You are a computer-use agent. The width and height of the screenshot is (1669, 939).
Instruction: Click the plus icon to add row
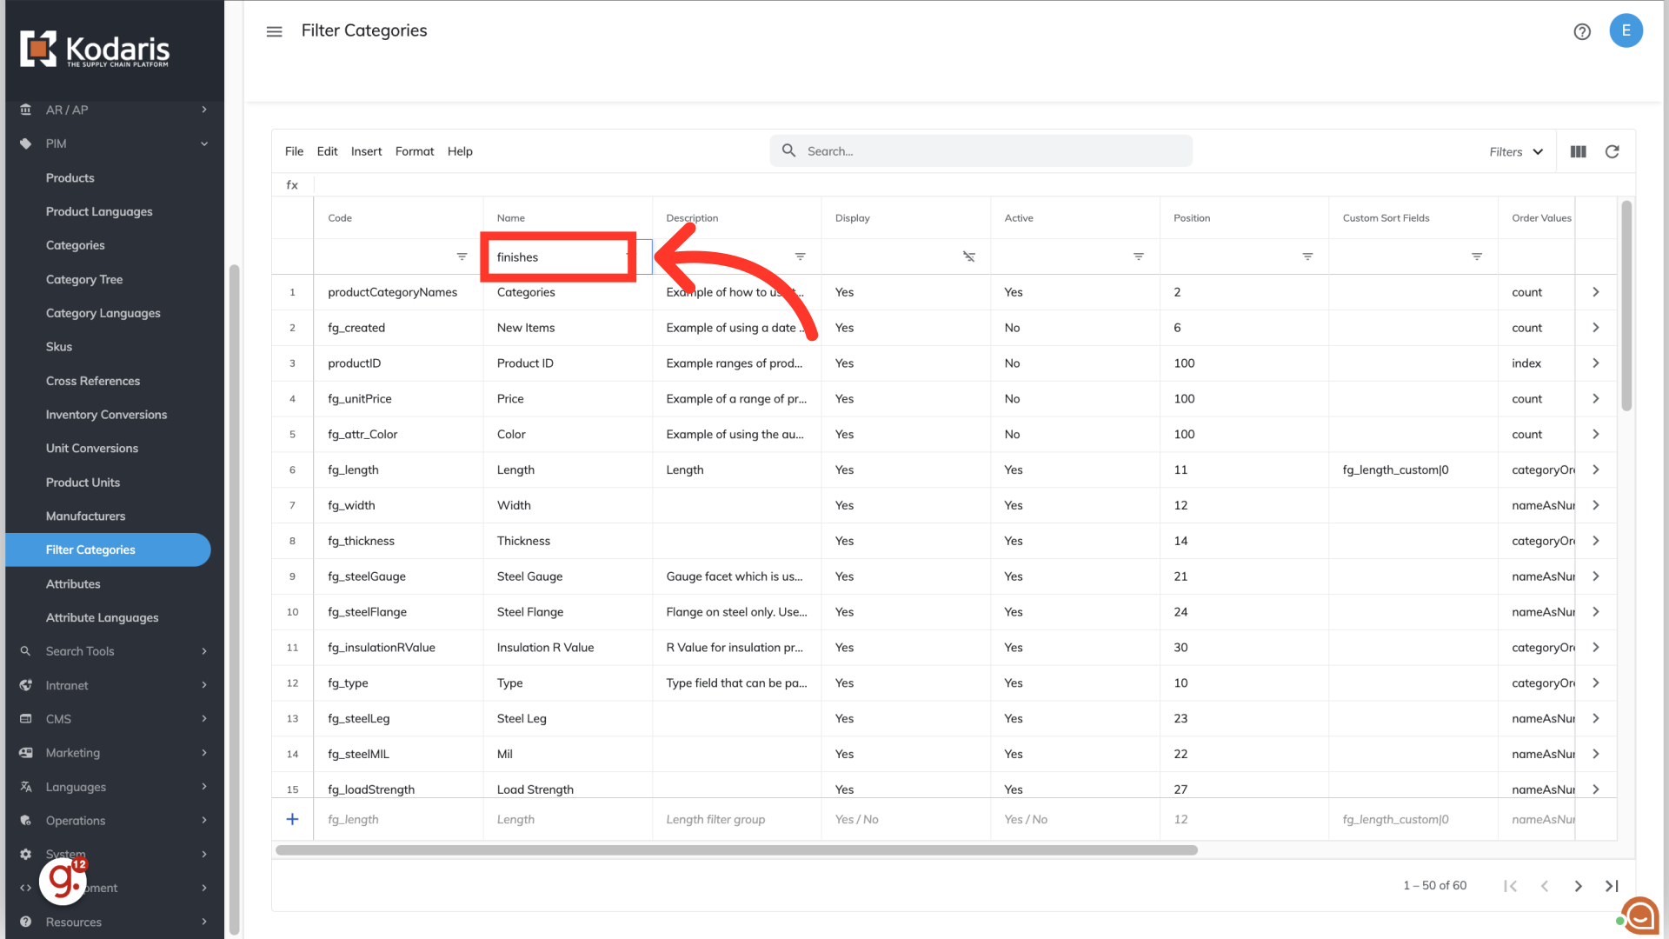pyautogui.click(x=292, y=819)
